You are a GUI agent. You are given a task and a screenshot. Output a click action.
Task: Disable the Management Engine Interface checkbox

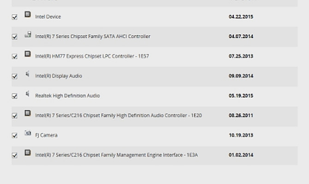coord(14,155)
